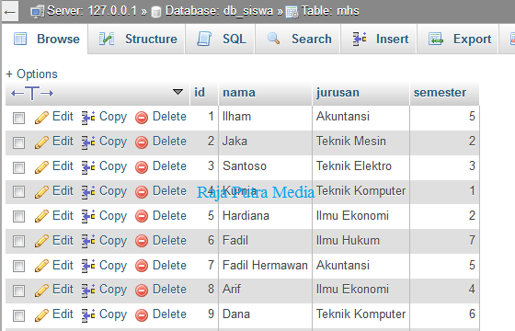Check the box for Fadil Hermawan

[x=18, y=266]
